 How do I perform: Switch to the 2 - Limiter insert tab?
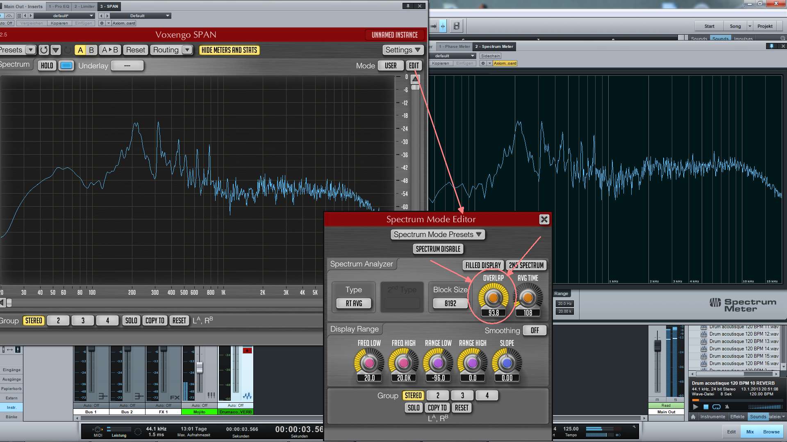(84, 6)
